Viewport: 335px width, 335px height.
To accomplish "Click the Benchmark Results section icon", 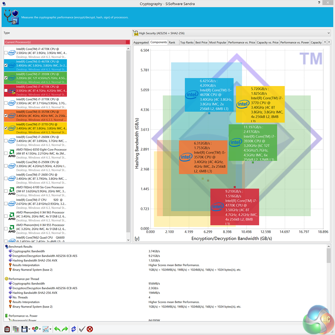I will click(x=7, y=247).
